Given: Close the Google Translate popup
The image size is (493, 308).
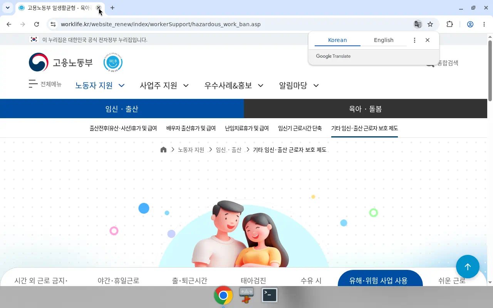Looking at the screenshot, I should tap(428, 40).
